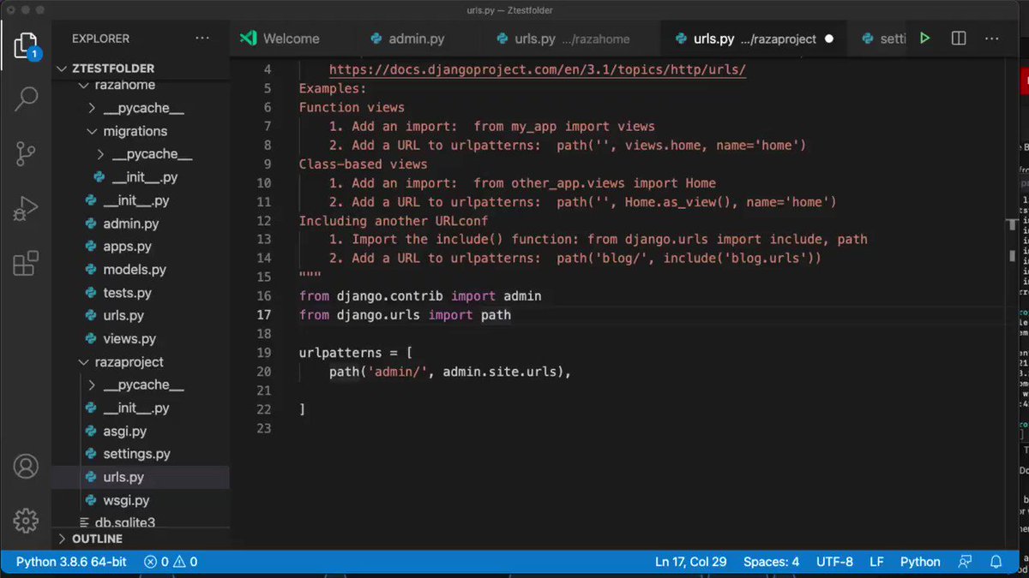The height and width of the screenshot is (578, 1029).
Task: Open the Explorer view in activity bar
Action: [x=26, y=45]
